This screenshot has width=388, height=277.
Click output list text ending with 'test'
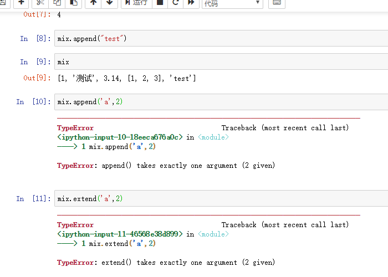(x=127, y=79)
